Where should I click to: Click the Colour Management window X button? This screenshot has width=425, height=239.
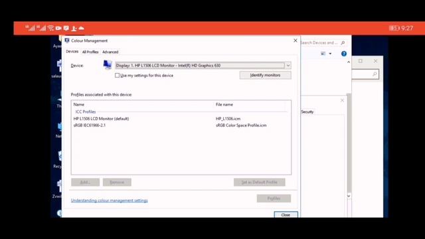(296, 40)
